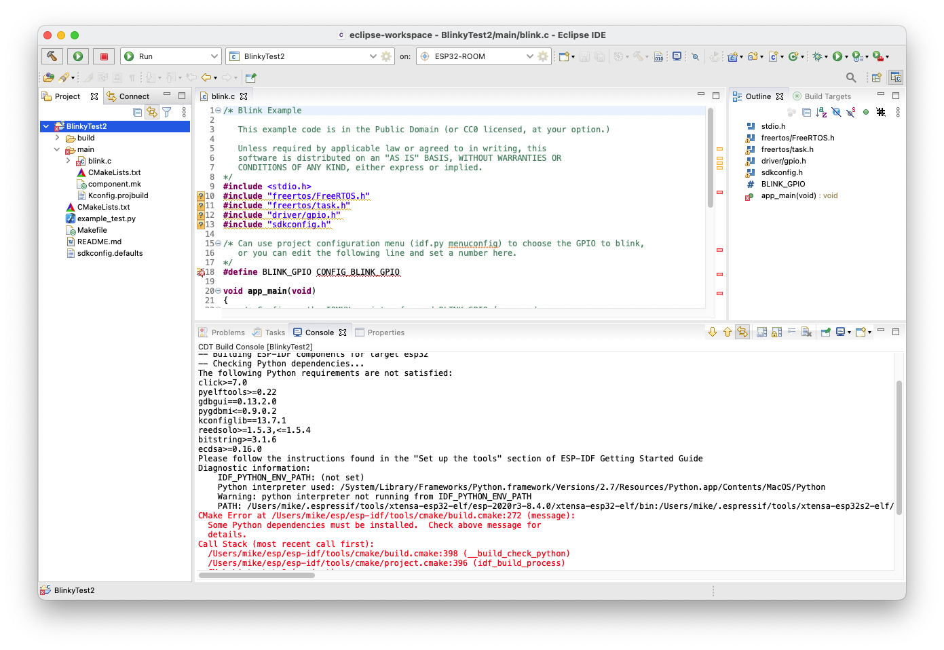Go to next error in Console
944x650 pixels.
pyautogui.click(x=713, y=332)
